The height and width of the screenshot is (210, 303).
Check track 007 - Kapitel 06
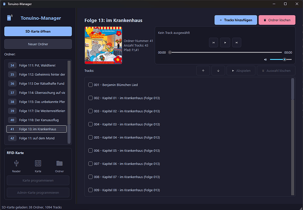tap(90, 164)
